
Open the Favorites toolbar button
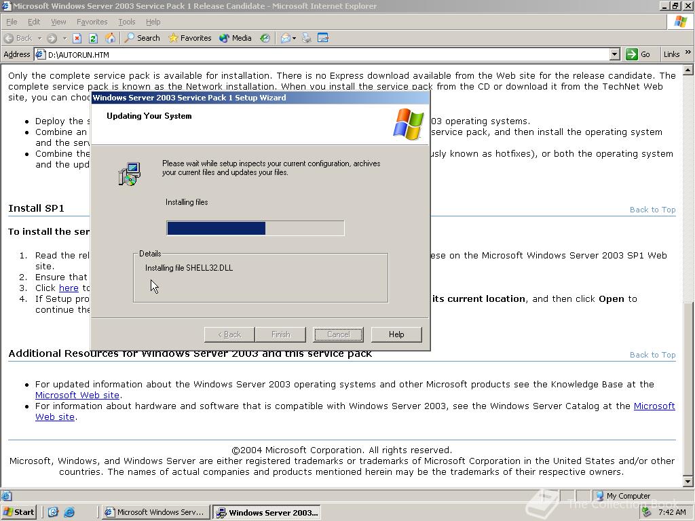[x=190, y=38]
